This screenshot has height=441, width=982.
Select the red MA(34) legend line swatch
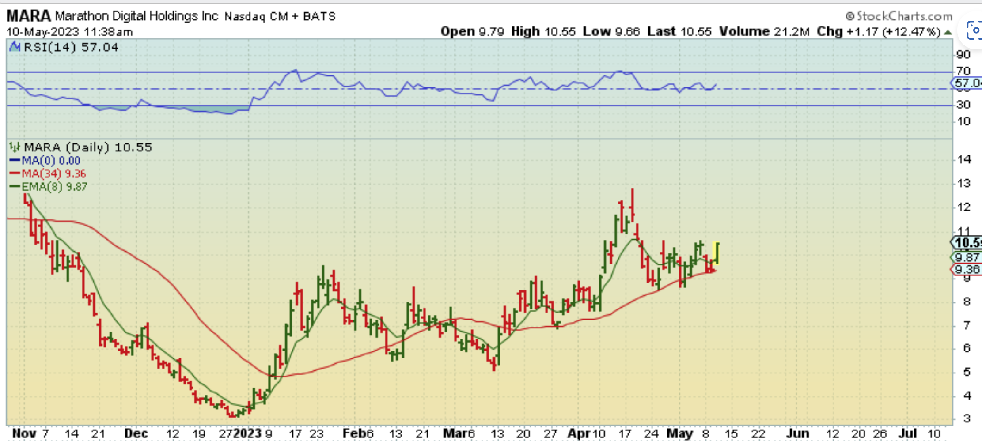click(x=15, y=173)
